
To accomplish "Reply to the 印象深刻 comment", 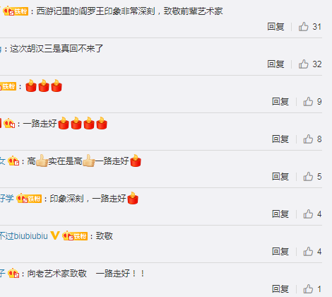I will point(280,214).
